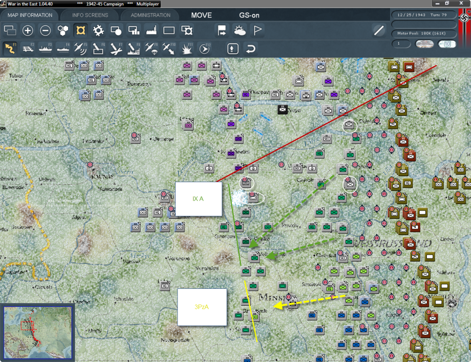The image size is (471, 362).
Task: Zoom in the map with plus icon
Action: pyautogui.click(x=28, y=30)
